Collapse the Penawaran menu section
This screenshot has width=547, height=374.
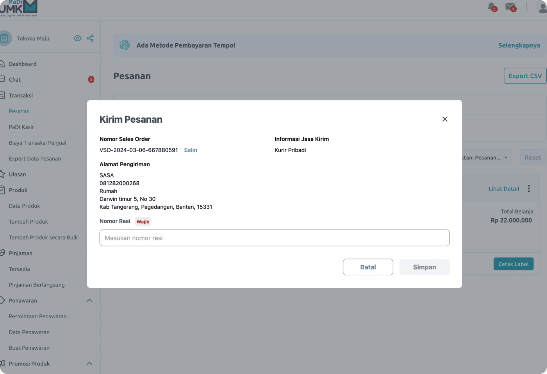pos(89,300)
